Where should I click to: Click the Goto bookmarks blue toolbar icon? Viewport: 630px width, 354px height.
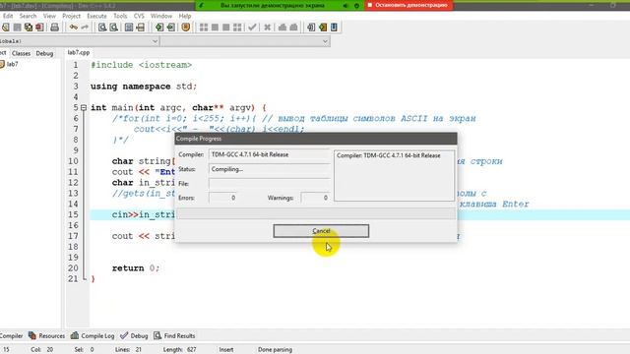[x=334, y=28]
